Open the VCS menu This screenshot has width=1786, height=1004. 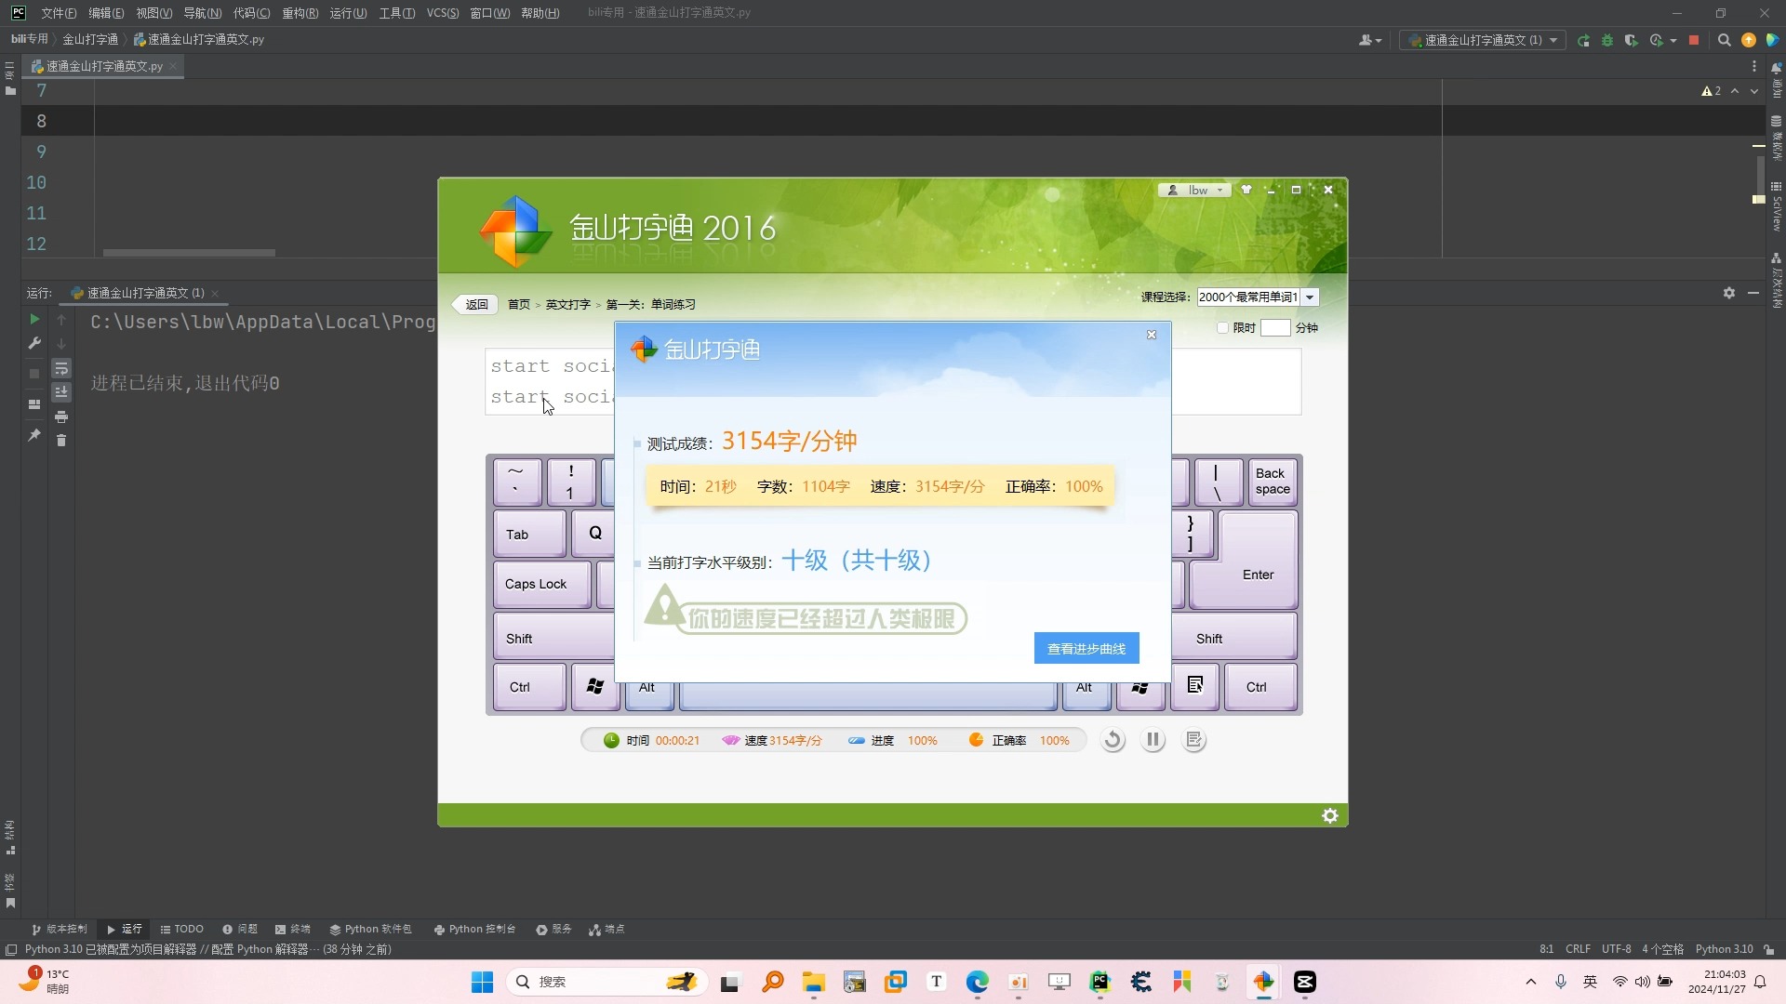pos(443,13)
